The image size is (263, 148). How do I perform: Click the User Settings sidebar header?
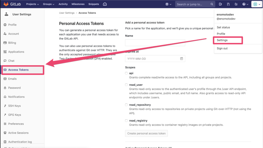[22, 14]
